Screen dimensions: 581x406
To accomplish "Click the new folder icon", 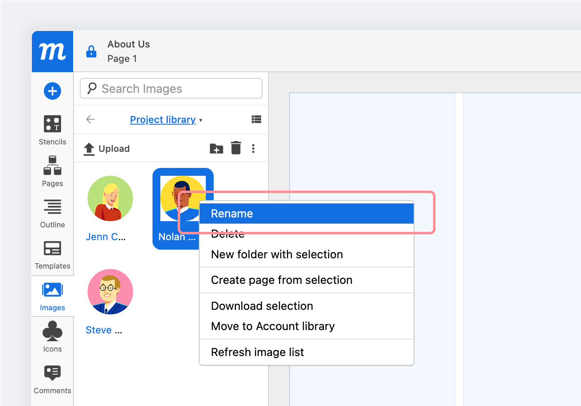I will [x=216, y=149].
